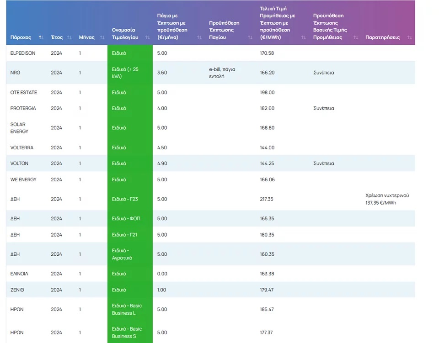Sort by Προϋπόθεση Έκπτωσης Βασικής Τιμής icon

pos(356,37)
